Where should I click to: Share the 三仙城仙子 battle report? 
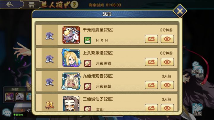(x=151, y=108)
